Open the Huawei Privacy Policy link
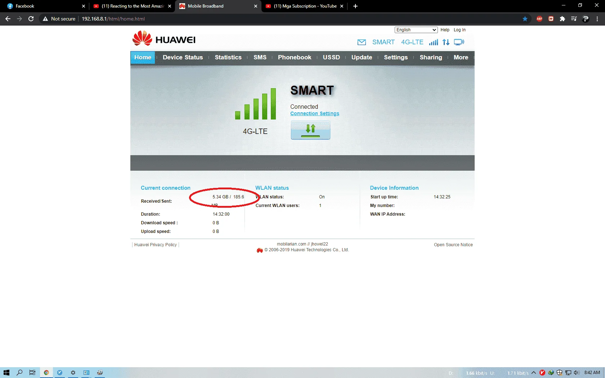605x378 pixels. coord(156,245)
